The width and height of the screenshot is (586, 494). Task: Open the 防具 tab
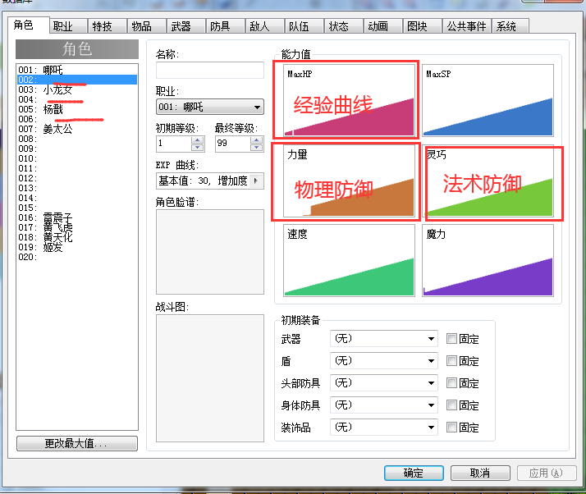[x=226, y=26]
